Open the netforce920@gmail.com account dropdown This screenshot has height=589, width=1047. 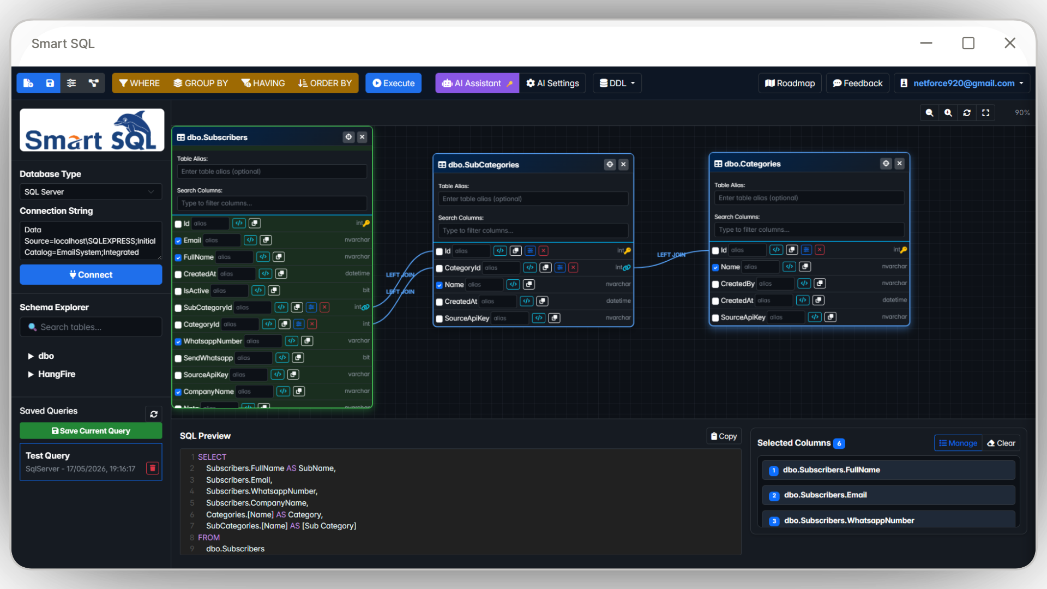(x=962, y=83)
